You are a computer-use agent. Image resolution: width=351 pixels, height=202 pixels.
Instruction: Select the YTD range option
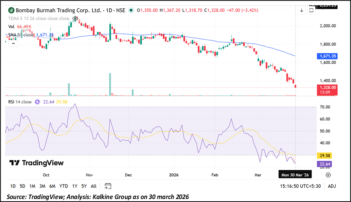coord(64,186)
